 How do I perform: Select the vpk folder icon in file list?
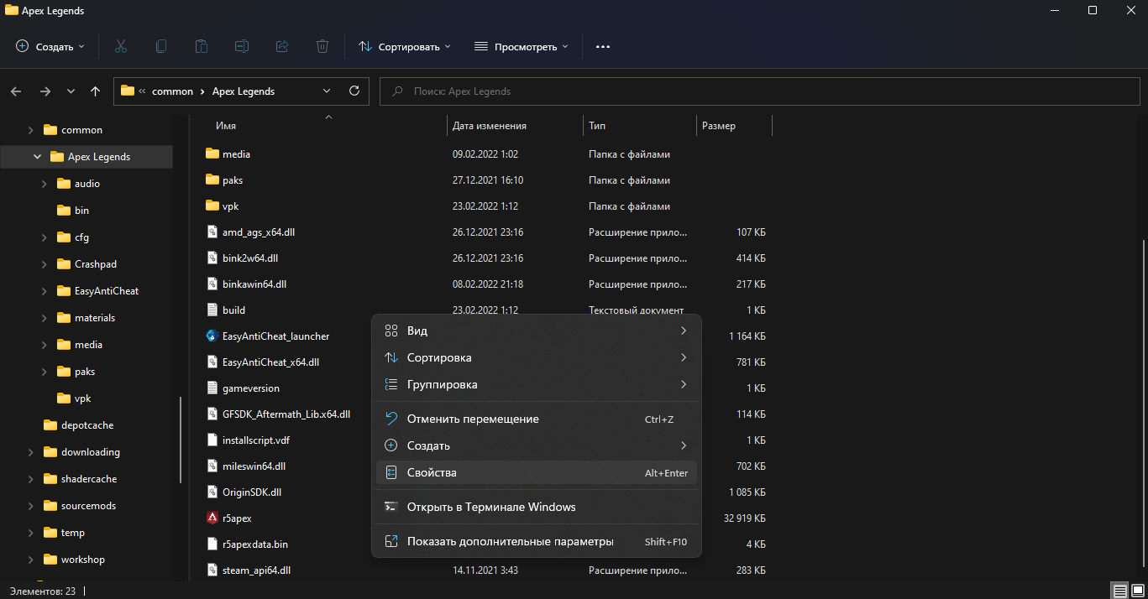212,206
